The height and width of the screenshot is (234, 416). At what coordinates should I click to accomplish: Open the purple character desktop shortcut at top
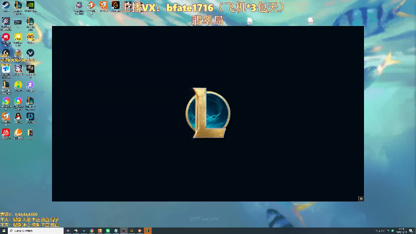[79, 5]
